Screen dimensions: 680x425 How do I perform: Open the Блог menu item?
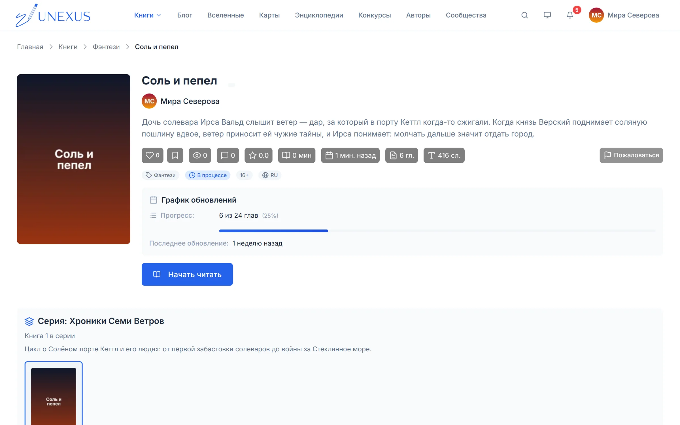click(x=185, y=15)
